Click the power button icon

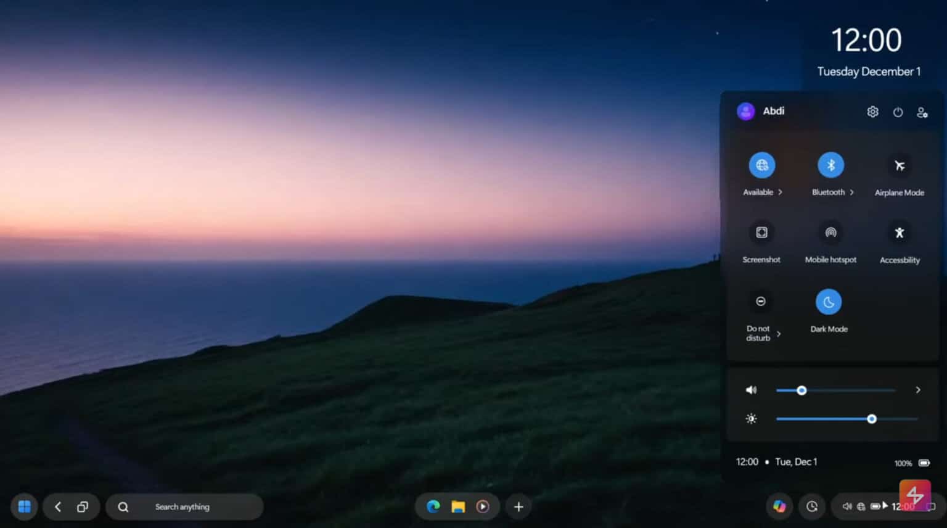[898, 112]
